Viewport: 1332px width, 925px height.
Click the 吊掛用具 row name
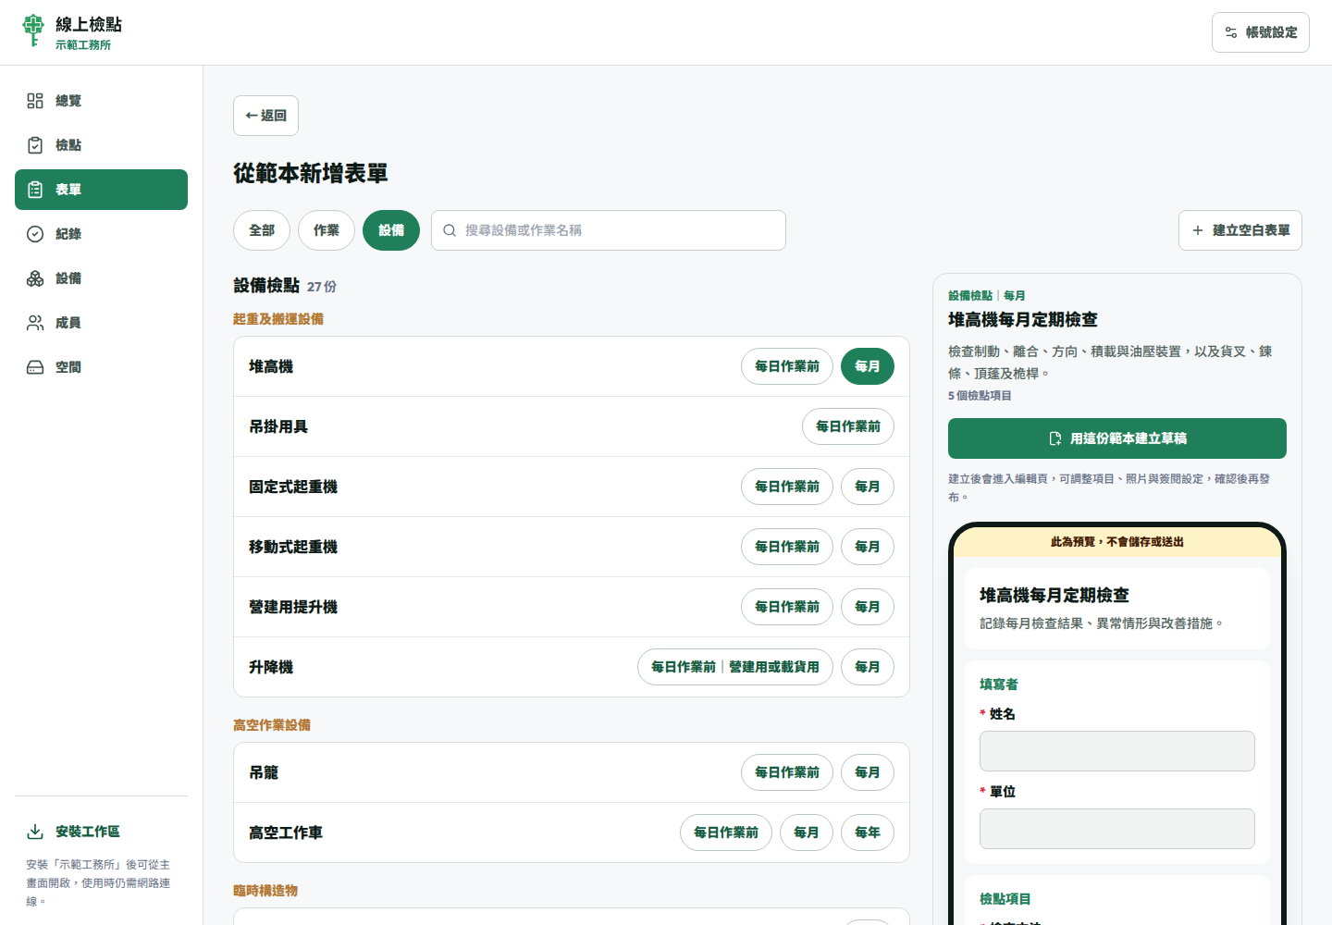coord(278,426)
